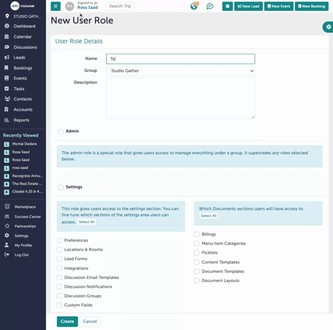Viewport: 333px width, 330px height.
Task: Check the Discussion Email Templates checkbox
Action: click(59, 277)
